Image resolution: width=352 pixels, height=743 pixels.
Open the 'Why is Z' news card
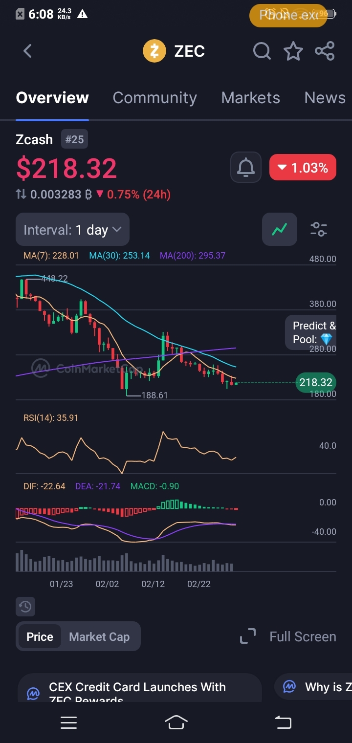click(313, 688)
